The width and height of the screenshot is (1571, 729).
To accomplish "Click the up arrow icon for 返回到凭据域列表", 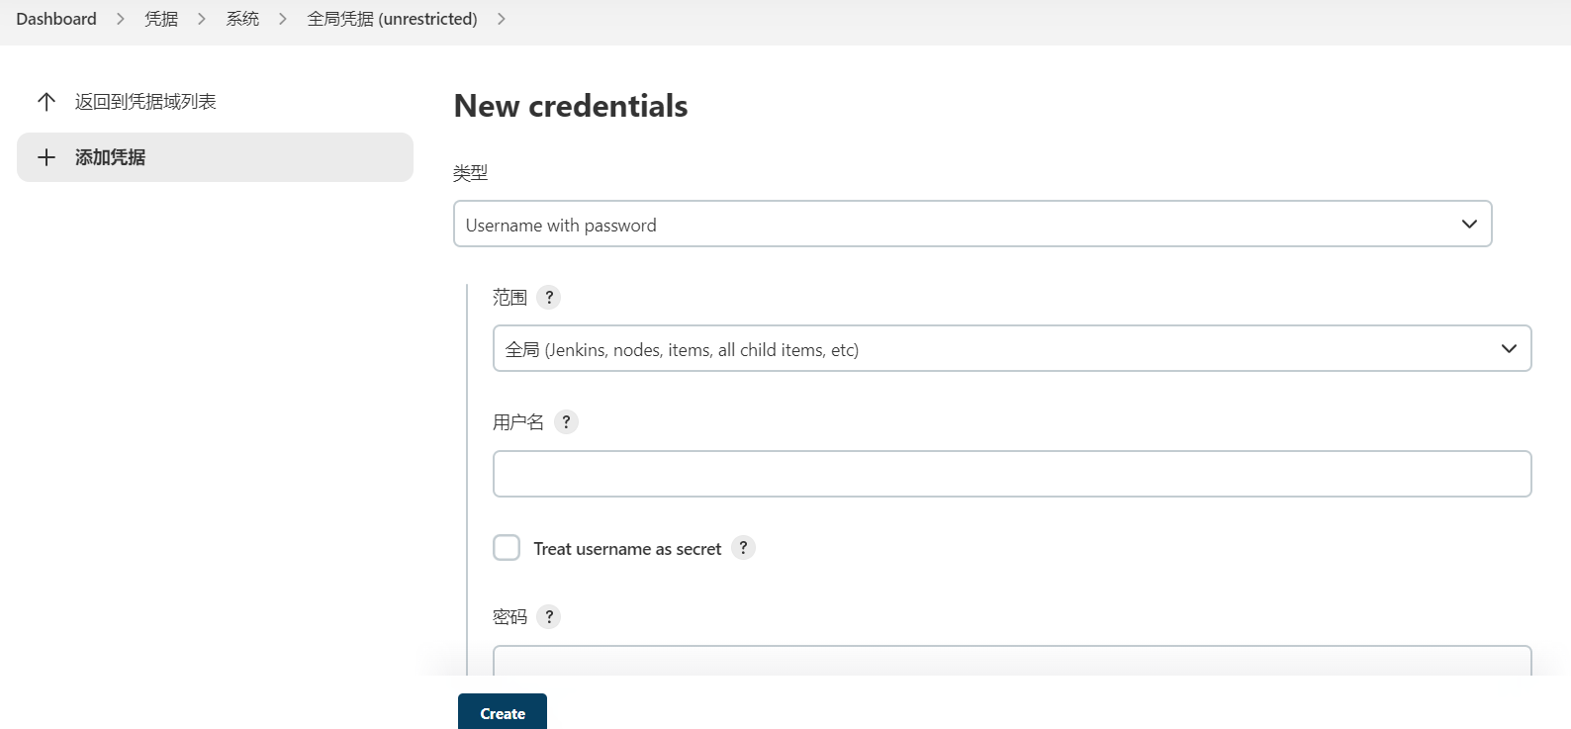I will pos(46,102).
